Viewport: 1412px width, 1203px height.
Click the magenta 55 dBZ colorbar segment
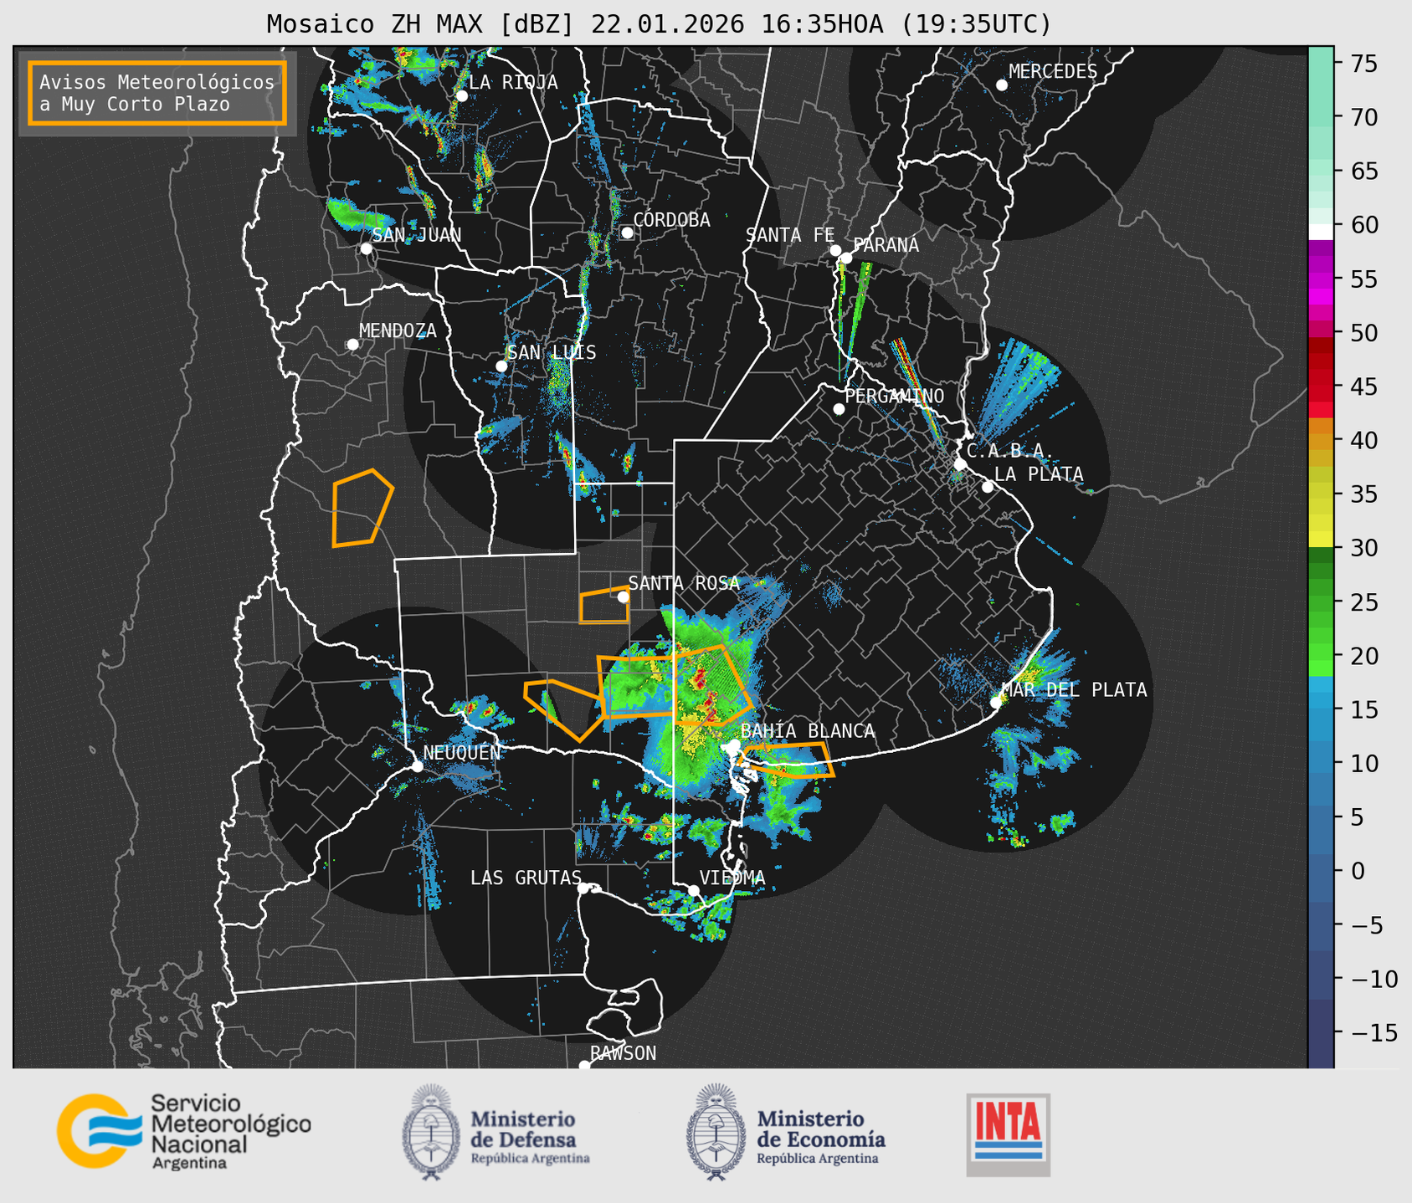1321,280
